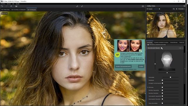Viewport: 188px width, 106px height.
Task: Click the icon at Editar foto header's right
Action: pos(184,6)
